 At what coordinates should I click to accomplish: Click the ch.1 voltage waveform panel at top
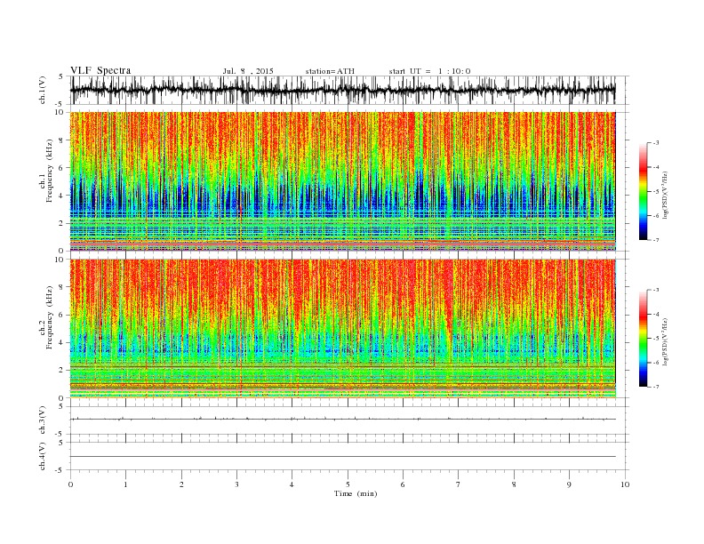(349, 90)
